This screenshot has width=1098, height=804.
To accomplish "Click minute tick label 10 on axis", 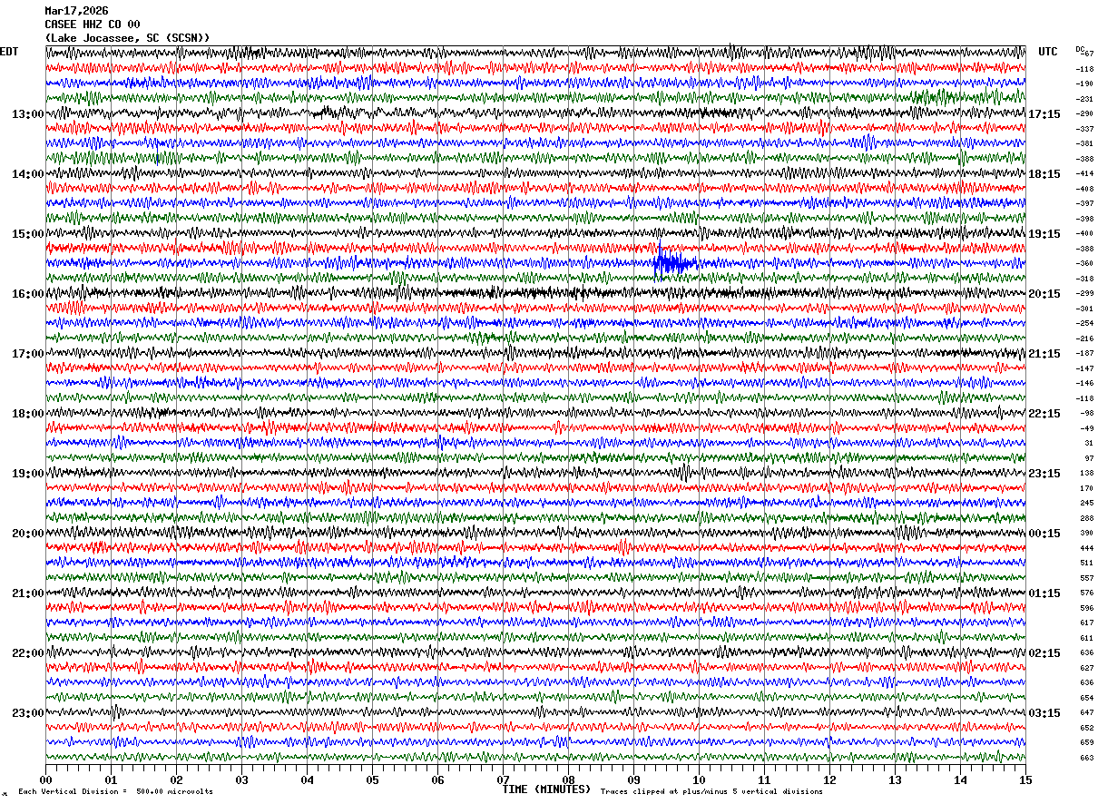I will tap(699, 779).
